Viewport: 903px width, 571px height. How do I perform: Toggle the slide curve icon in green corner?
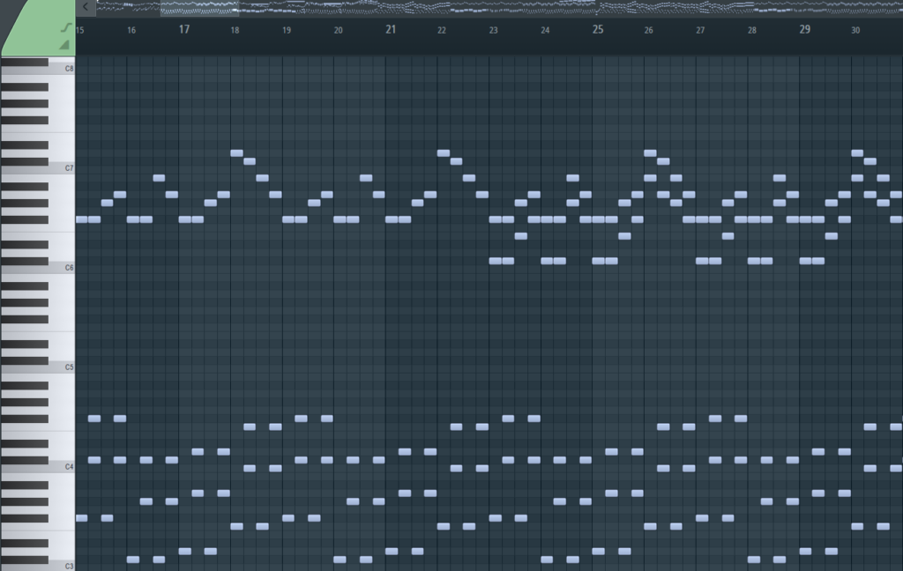pyautogui.click(x=64, y=28)
